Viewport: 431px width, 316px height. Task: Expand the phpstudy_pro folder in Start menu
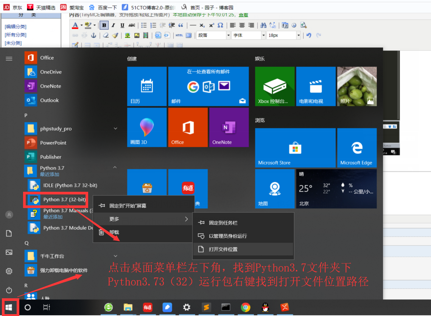click(115, 128)
